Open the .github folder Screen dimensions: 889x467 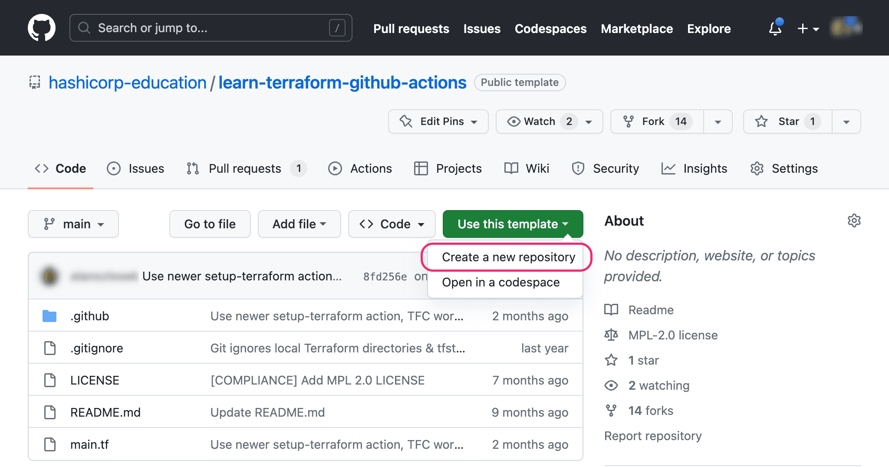click(90, 316)
